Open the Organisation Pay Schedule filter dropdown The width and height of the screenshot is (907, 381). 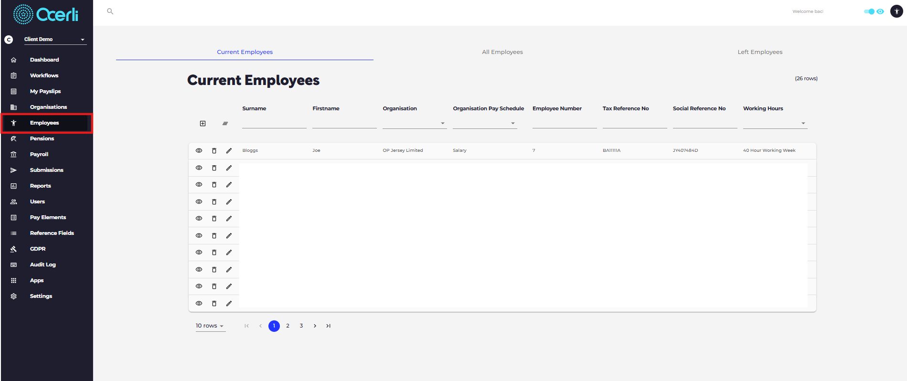tap(484, 123)
